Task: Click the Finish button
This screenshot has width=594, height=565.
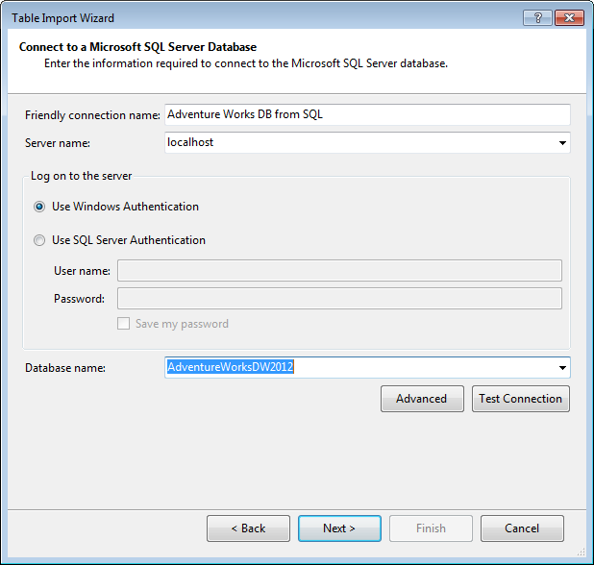Action: pyautogui.click(x=431, y=528)
